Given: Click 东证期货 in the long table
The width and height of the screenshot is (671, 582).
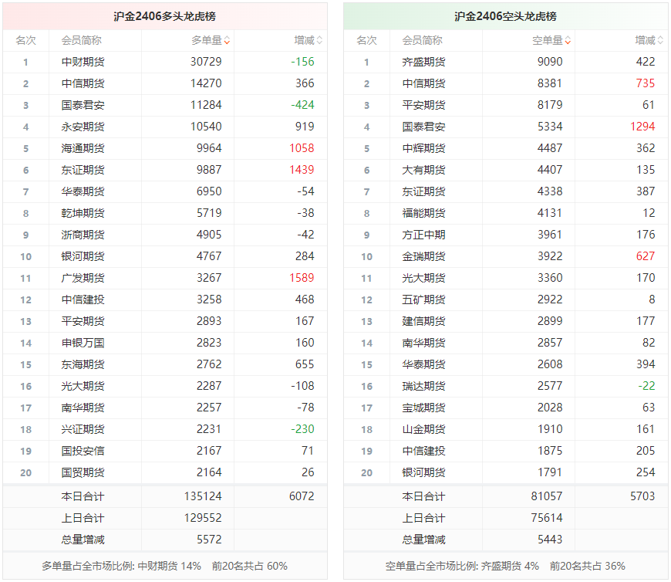Looking at the screenshot, I should click(x=83, y=170).
